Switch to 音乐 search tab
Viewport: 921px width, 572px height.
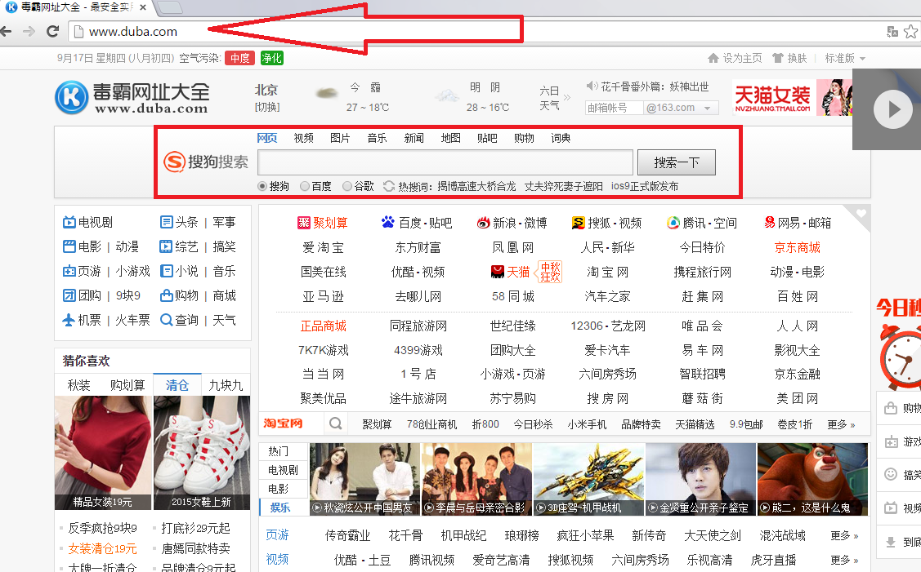pos(377,138)
